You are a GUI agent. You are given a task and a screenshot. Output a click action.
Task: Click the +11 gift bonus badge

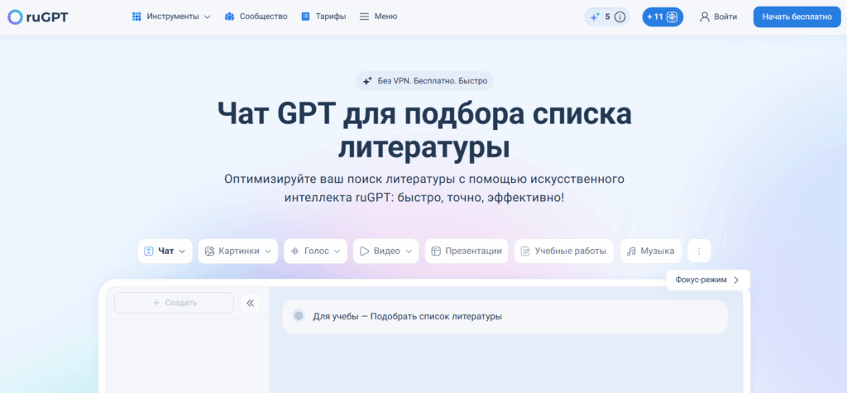(663, 17)
